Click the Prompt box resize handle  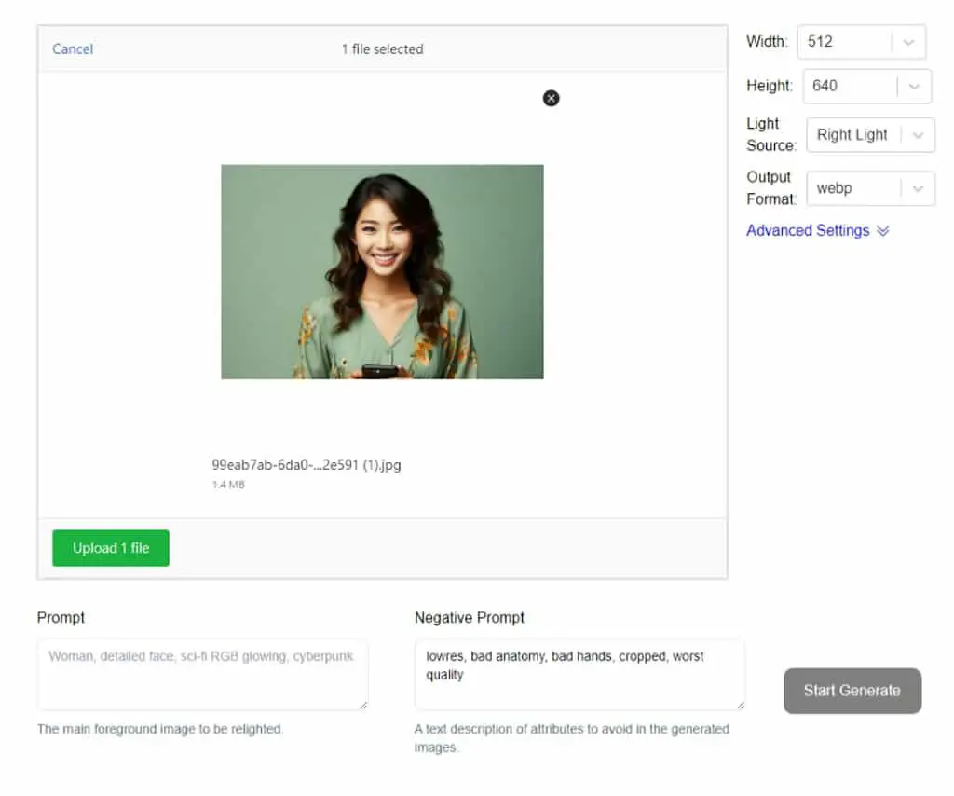(x=363, y=705)
